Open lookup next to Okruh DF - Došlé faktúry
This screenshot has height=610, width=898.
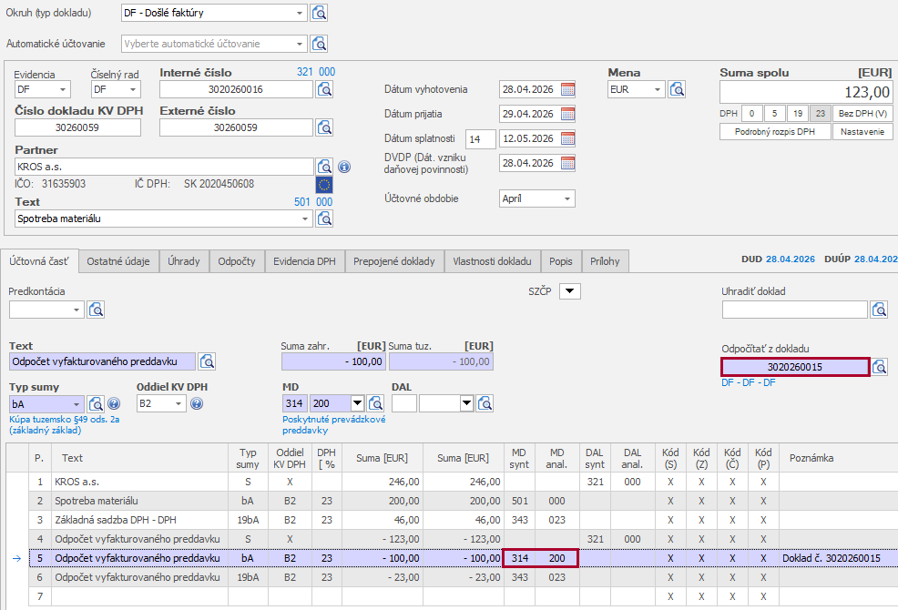[x=319, y=13]
